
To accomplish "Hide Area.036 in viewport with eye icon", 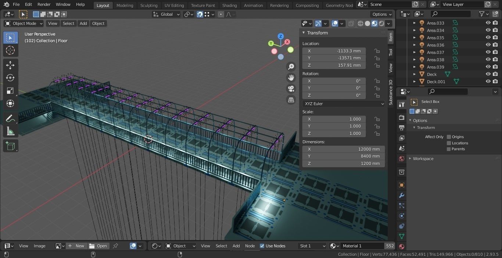I will click(488, 45).
